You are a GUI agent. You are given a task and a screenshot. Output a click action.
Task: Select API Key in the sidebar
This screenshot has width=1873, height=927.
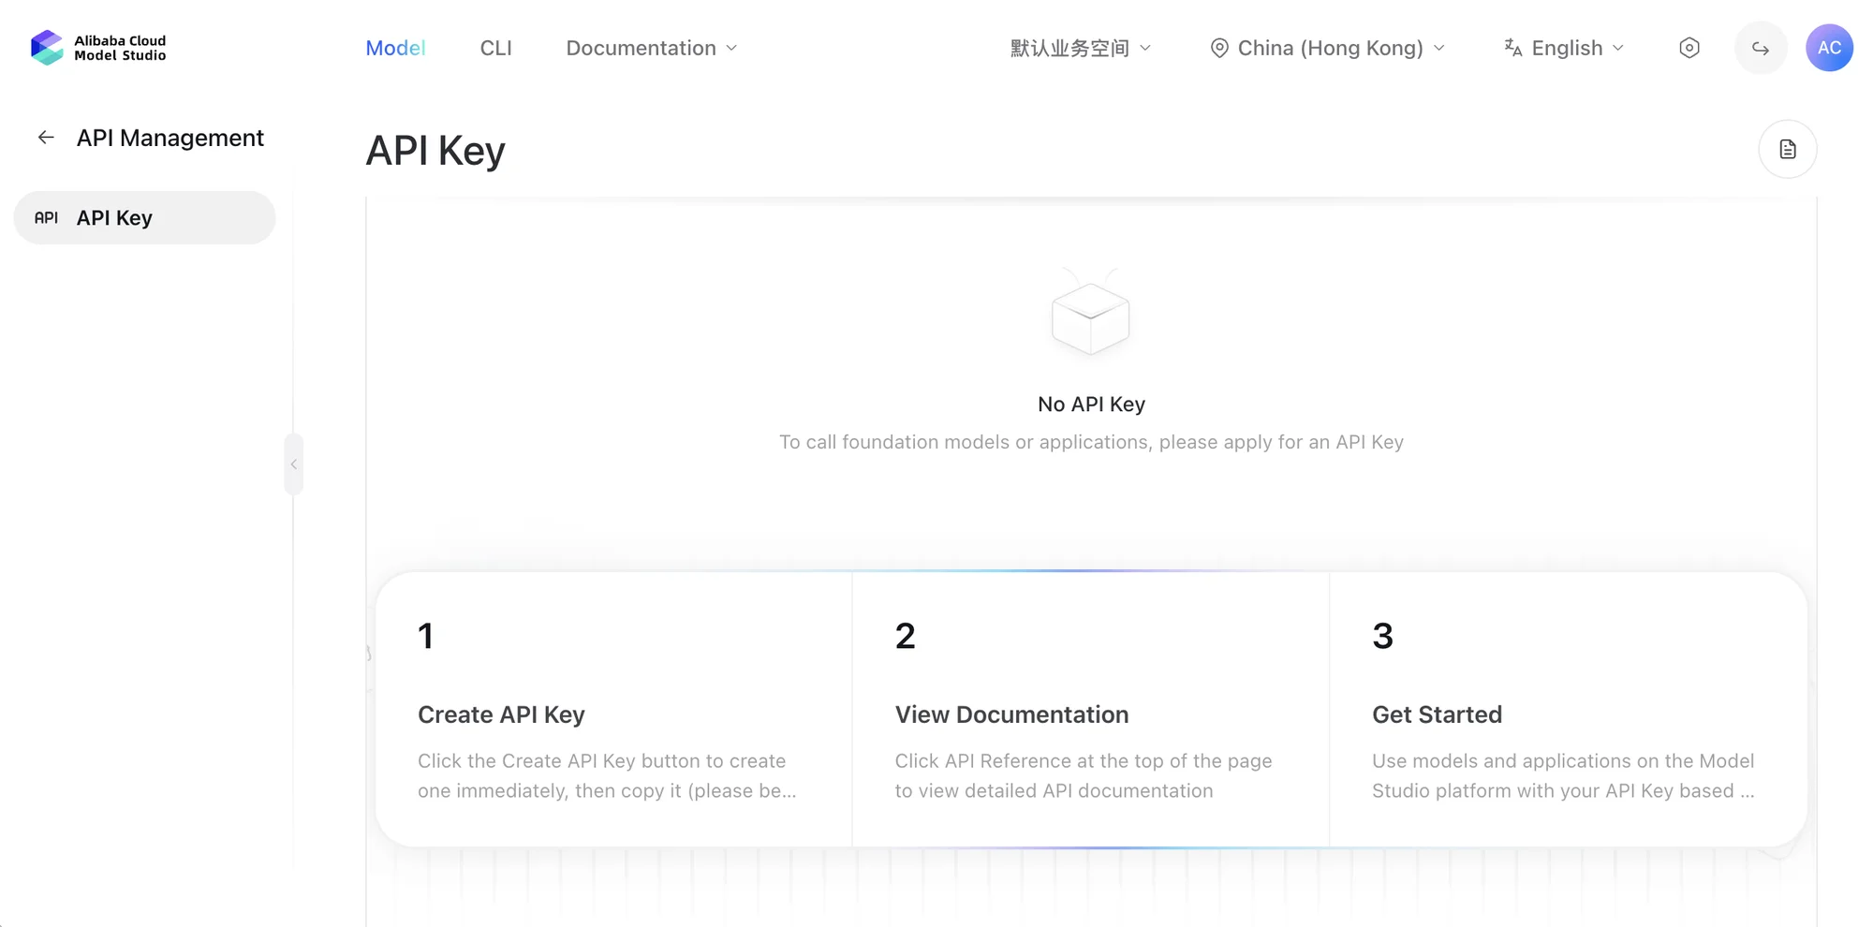point(144,218)
